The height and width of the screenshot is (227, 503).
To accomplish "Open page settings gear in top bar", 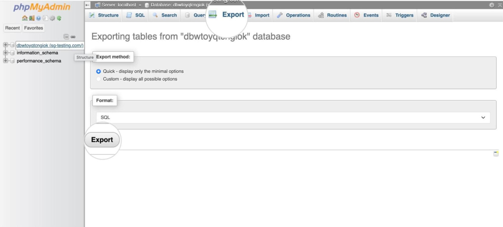I will (491, 5).
